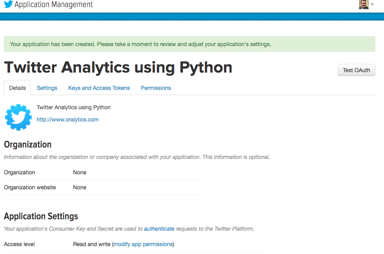Click the user profile avatar
This screenshot has height=254, width=384.
(363, 4)
